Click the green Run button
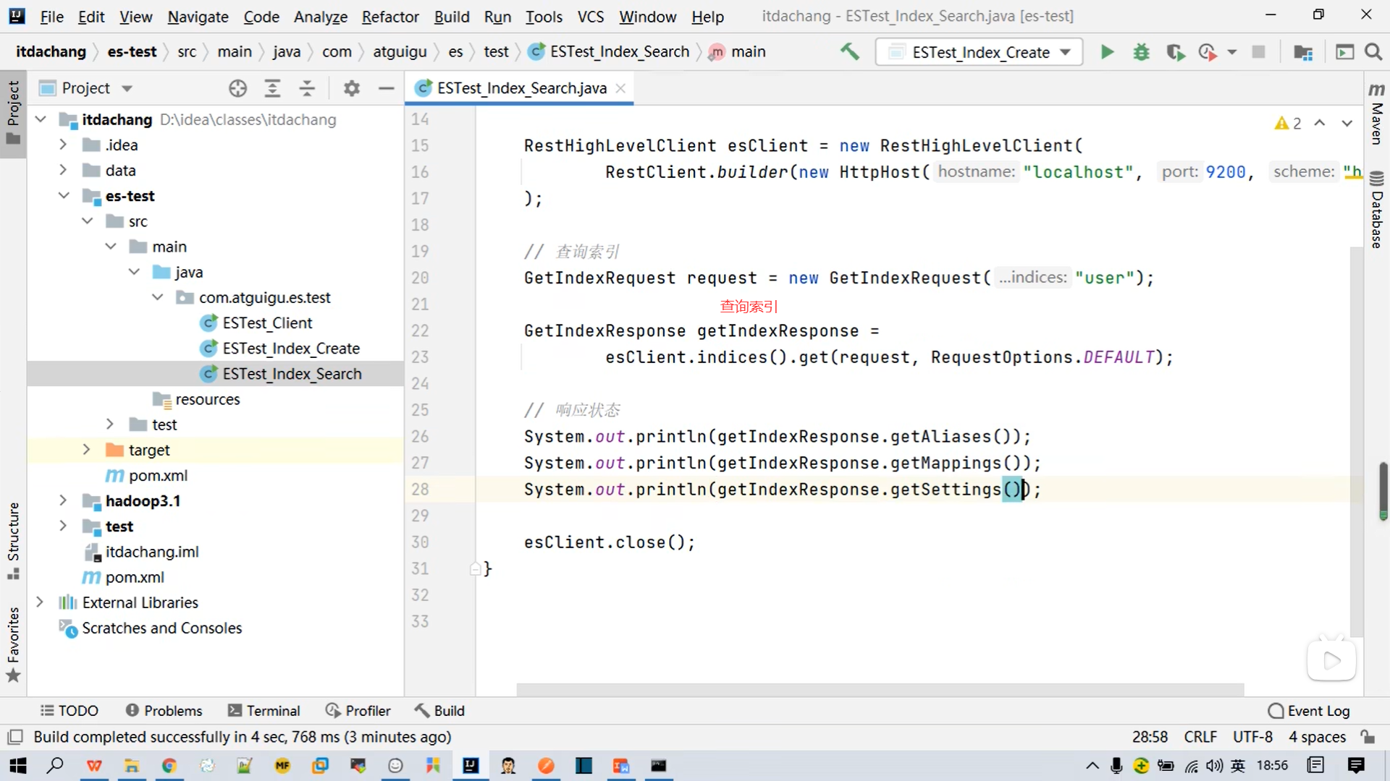The width and height of the screenshot is (1390, 781). pyautogui.click(x=1107, y=52)
